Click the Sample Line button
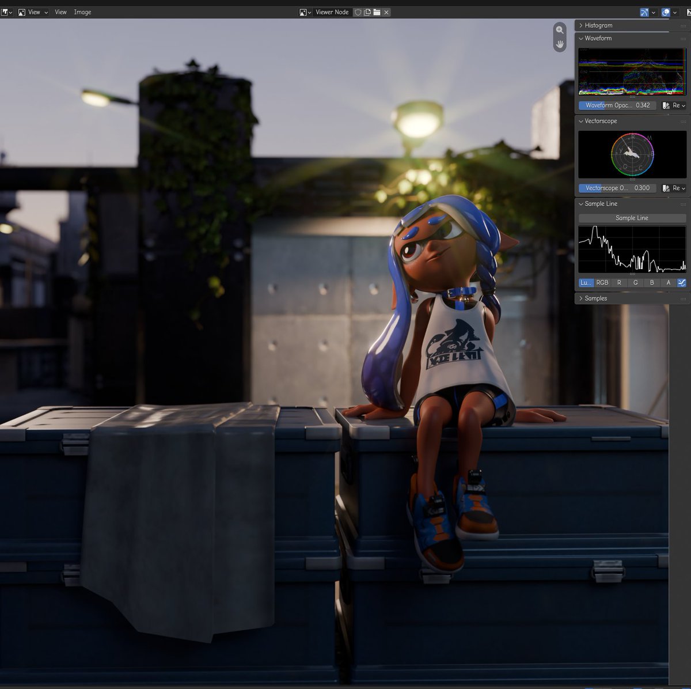The height and width of the screenshot is (689, 691). [x=632, y=218]
